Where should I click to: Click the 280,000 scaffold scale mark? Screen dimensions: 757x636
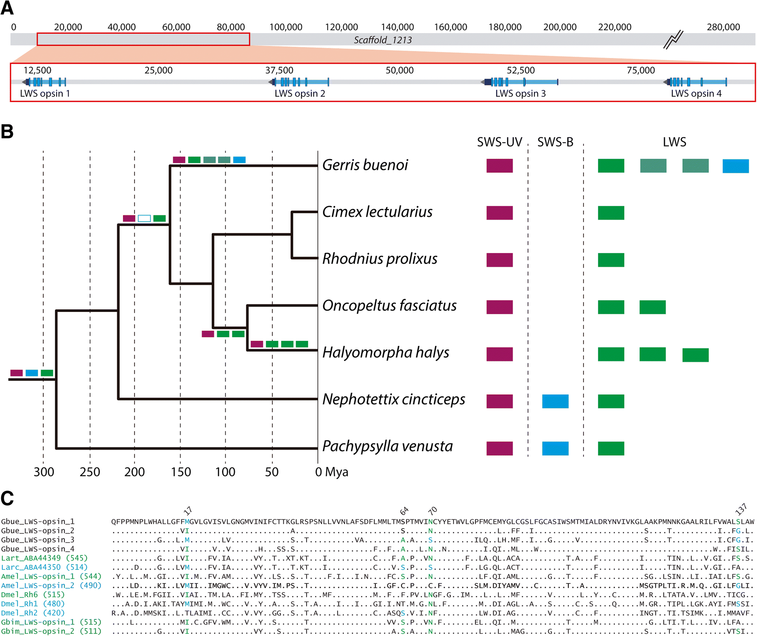[724, 27]
